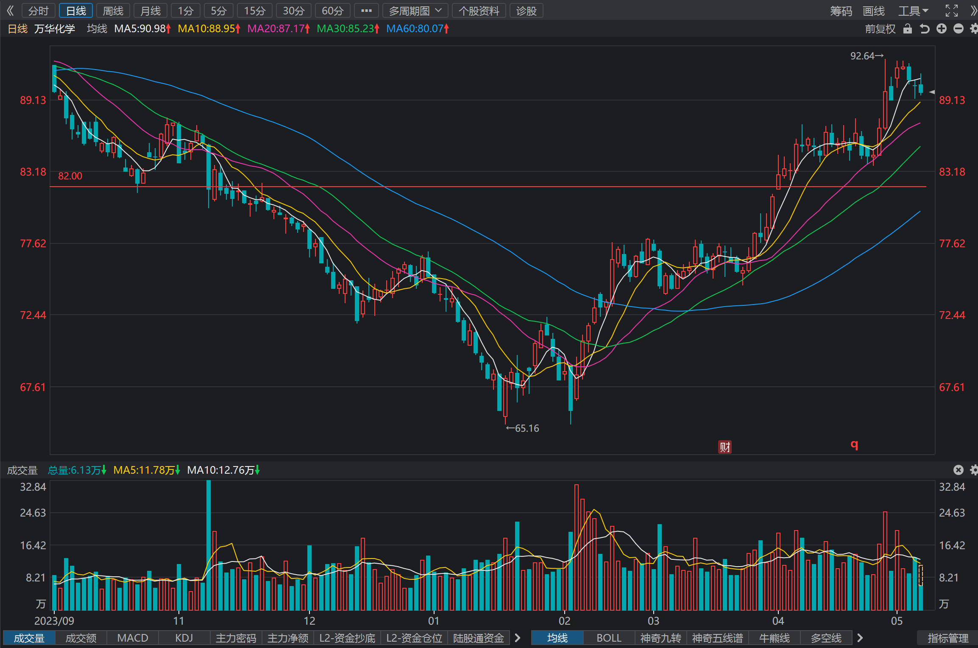Select MACD sub-indicator tab

[133, 638]
